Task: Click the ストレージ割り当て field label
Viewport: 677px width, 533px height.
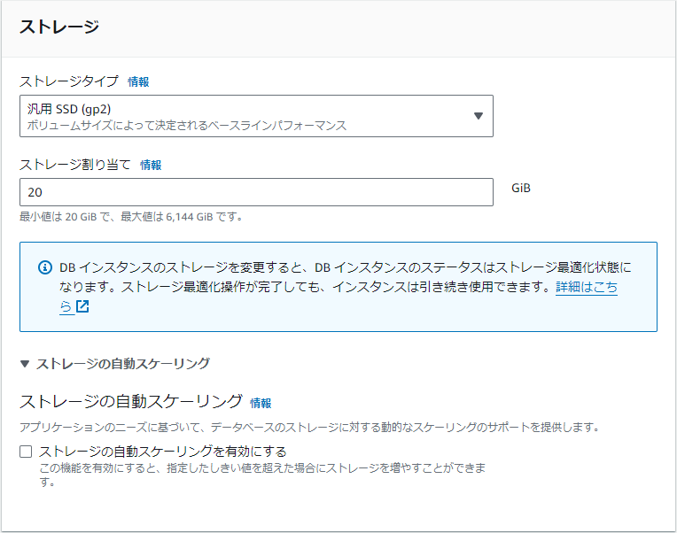Action: [75, 165]
